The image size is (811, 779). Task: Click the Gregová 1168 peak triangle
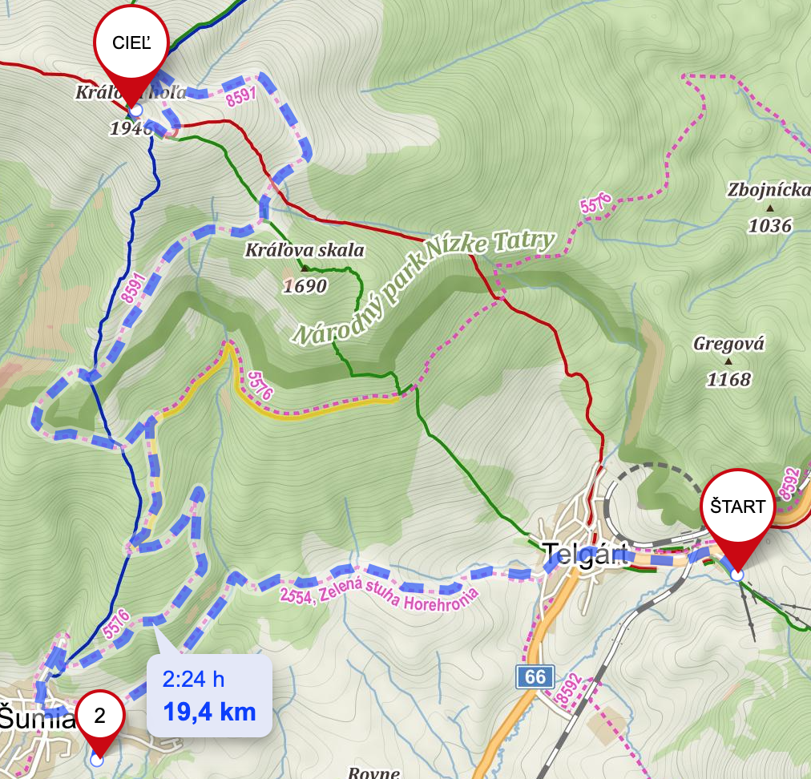(x=728, y=361)
